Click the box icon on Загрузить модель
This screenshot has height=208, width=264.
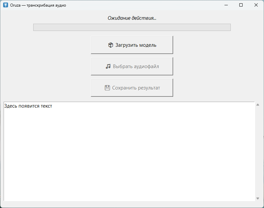(111, 45)
